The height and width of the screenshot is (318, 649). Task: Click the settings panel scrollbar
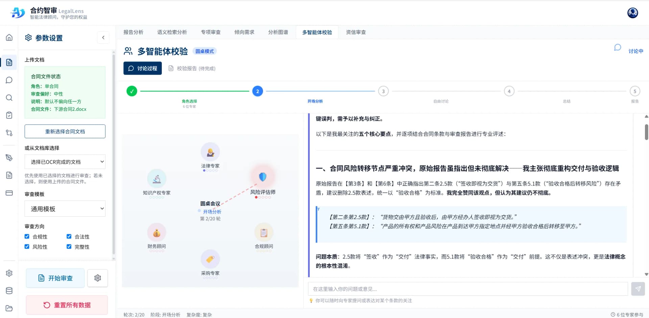pos(114,154)
